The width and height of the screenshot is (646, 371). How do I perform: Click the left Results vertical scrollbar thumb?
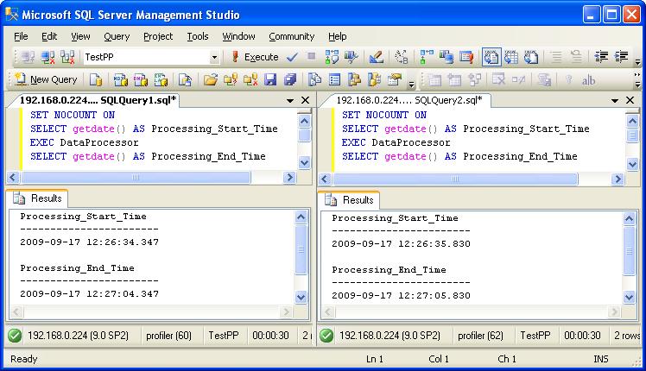pos(301,249)
